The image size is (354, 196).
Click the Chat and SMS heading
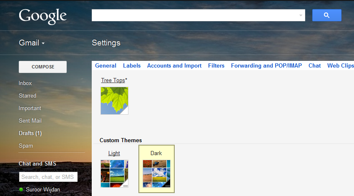coord(38,163)
